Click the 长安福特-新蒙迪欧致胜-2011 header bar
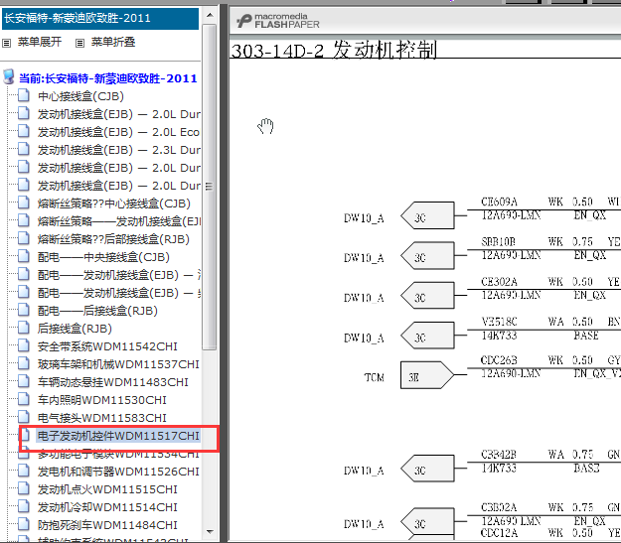 (x=100, y=18)
